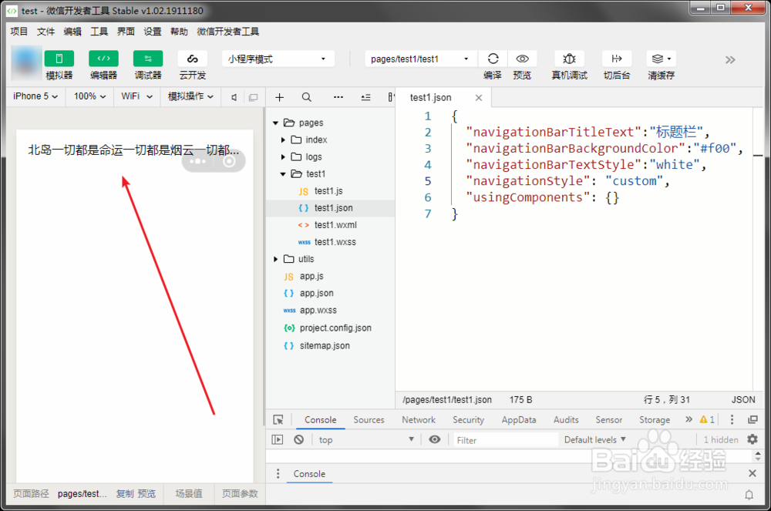The width and height of the screenshot is (771, 511).
Task: Open console settings gear icon
Action: 752,439
